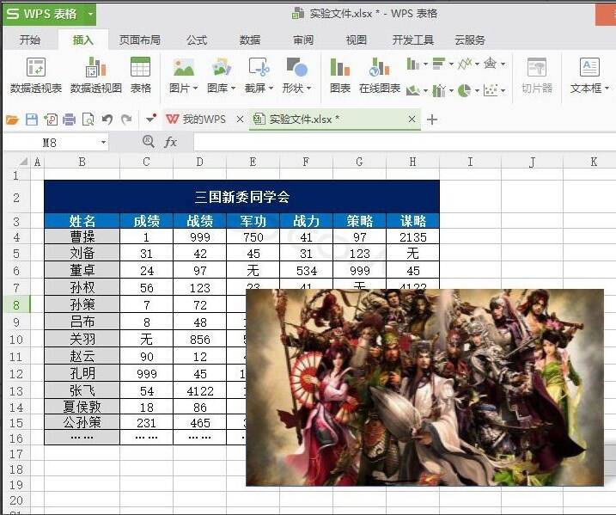Switch to the 开始 tab
The width and height of the screenshot is (616, 515).
(30, 40)
